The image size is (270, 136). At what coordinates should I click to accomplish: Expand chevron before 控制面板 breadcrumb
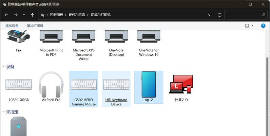pyautogui.click(x=47, y=15)
